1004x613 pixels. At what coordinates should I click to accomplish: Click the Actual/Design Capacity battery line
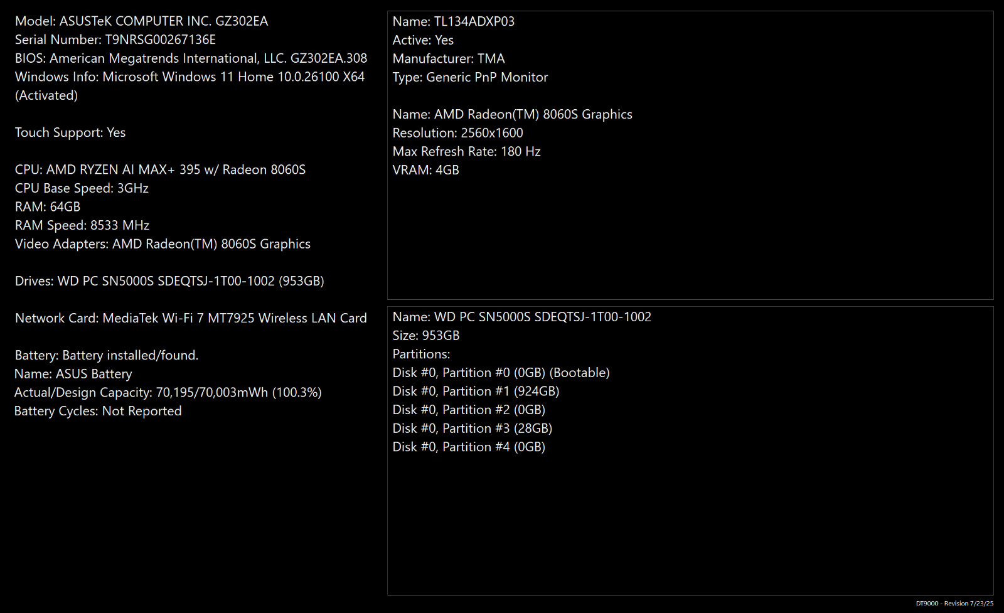(168, 393)
